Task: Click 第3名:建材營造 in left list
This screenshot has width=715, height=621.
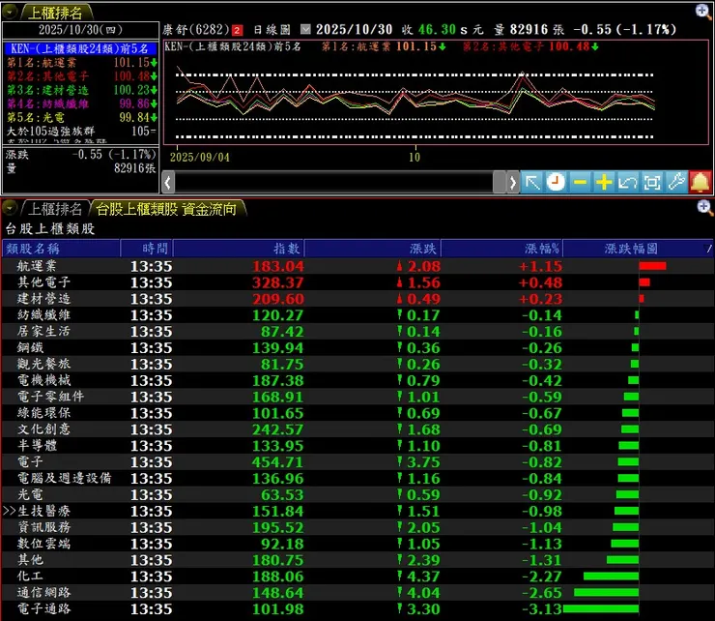Action: point(81,90)
